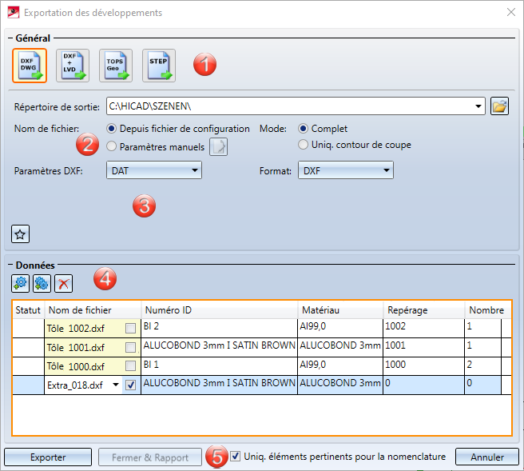Open manual parameters settings icon

click(x=218, y=146)
